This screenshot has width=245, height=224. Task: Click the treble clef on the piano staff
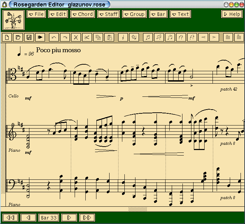(12, 132)
